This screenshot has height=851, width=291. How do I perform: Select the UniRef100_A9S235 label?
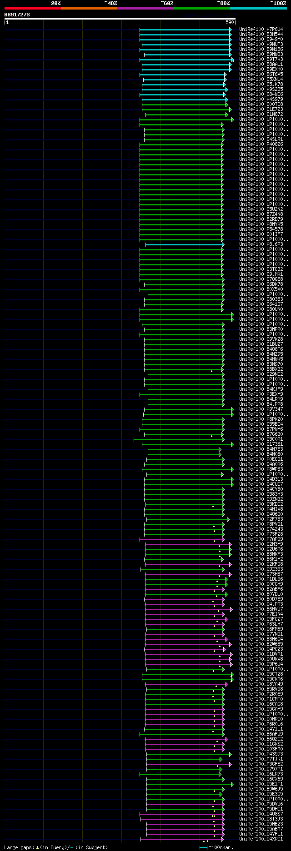tap(261, 90)
